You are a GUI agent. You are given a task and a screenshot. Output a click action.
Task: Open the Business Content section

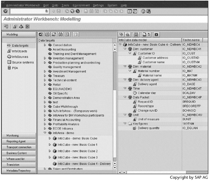coord(19,153)
